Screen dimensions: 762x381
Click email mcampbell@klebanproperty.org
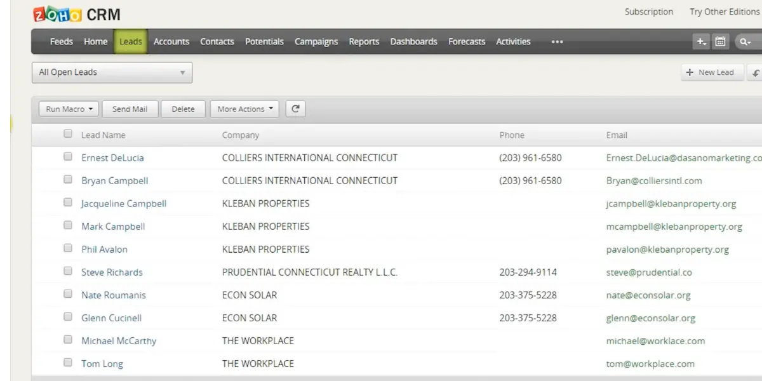(674, 227)
